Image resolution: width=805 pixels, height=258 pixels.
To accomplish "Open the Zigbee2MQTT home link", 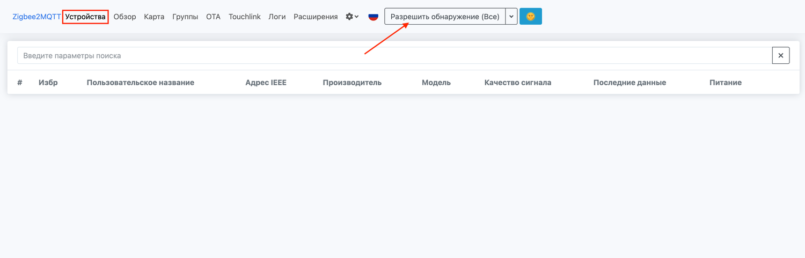I will point(36,17).
